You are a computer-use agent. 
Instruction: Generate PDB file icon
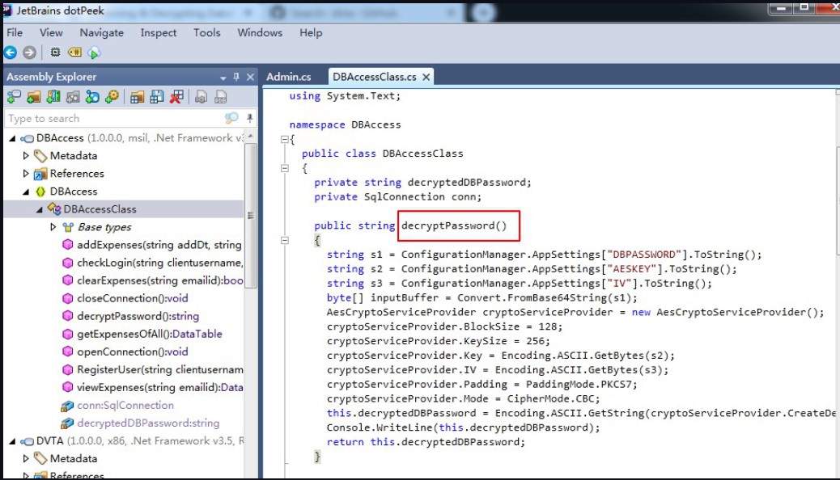[x=220, y=97]
